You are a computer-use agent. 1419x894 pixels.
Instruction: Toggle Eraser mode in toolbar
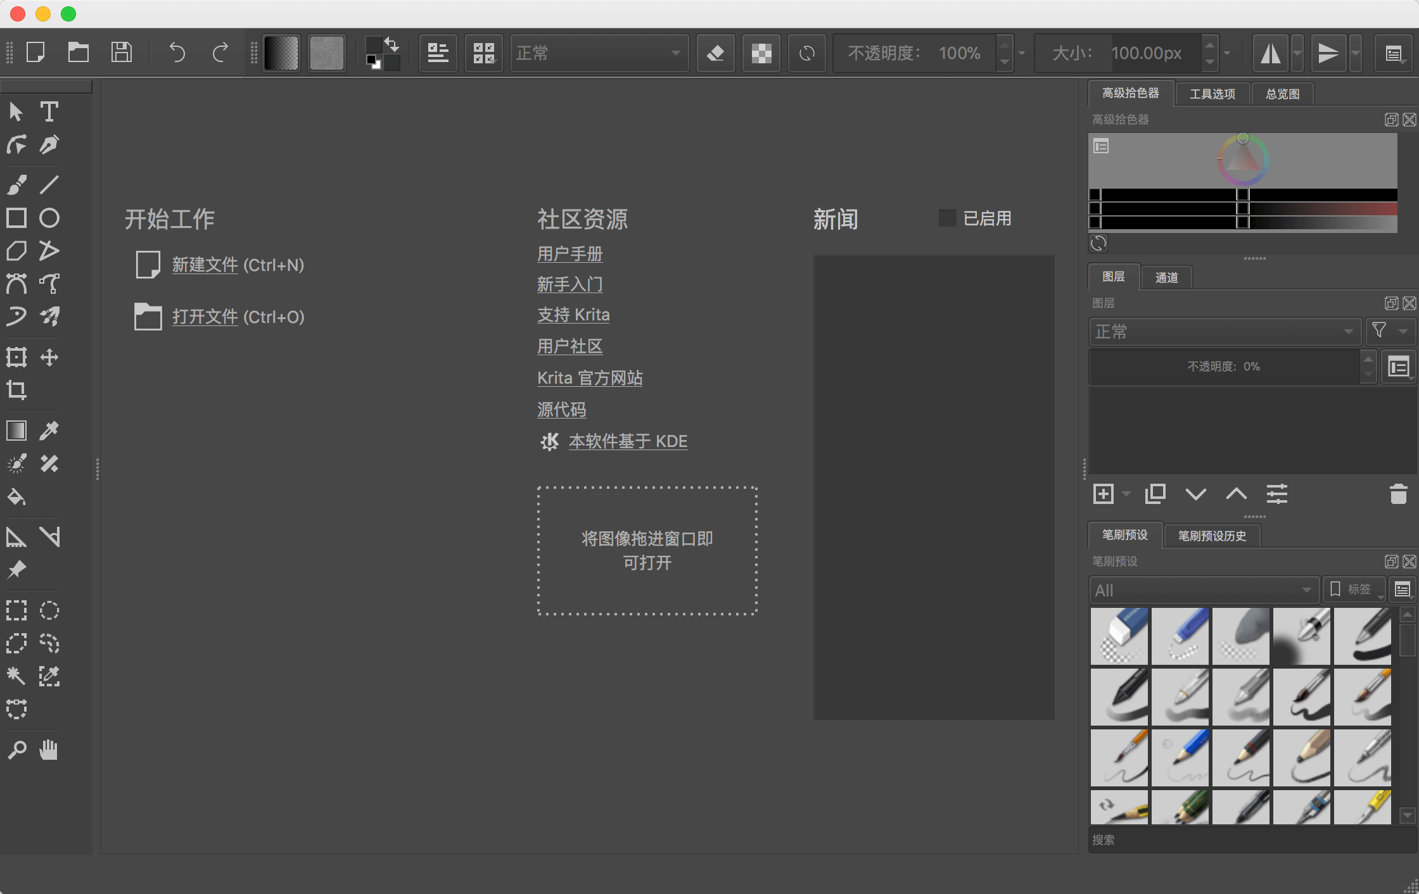pos(716,53)
